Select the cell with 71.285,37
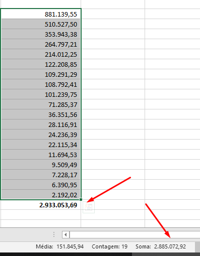 pyautogui.click(x=41, y=104)
